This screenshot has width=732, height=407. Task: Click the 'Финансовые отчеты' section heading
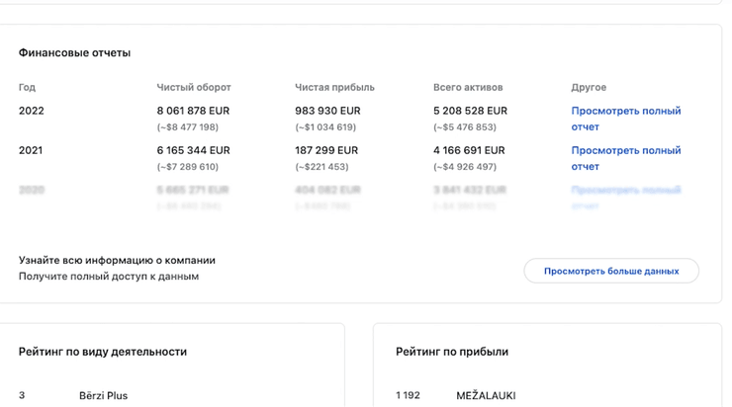74,52
